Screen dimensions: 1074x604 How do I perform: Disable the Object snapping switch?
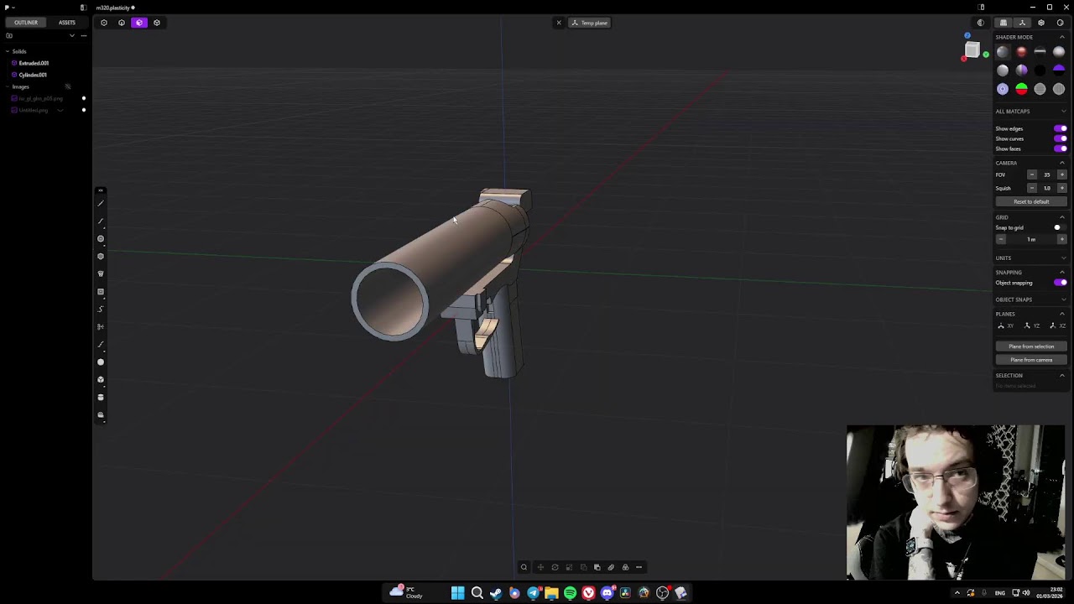click(x=1061, y=283)
